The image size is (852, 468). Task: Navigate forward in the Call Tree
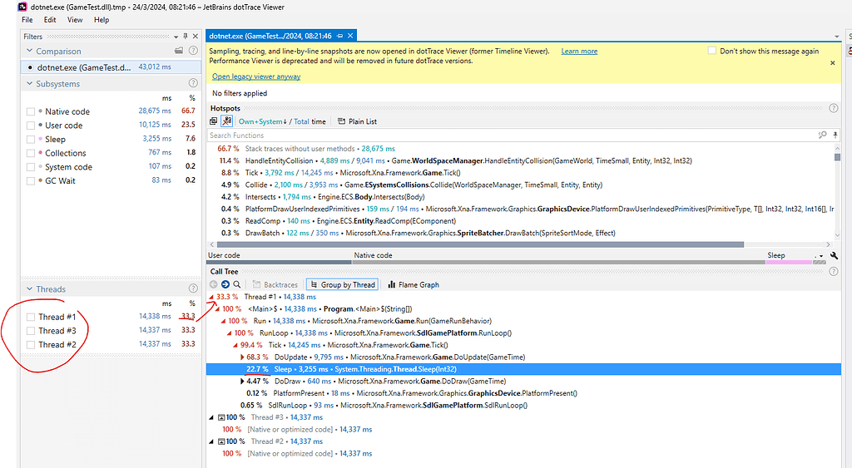pos(225,284)
